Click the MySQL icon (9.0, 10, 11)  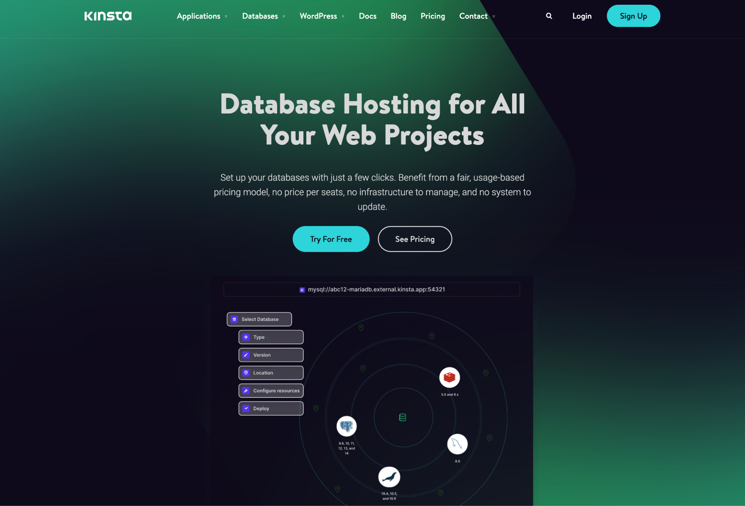(346, 426)
